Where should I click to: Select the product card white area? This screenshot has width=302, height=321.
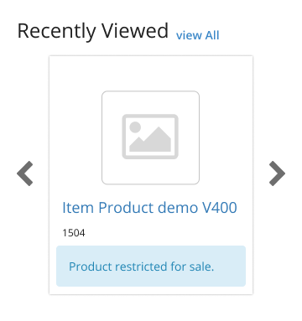(x=151, y=175)
